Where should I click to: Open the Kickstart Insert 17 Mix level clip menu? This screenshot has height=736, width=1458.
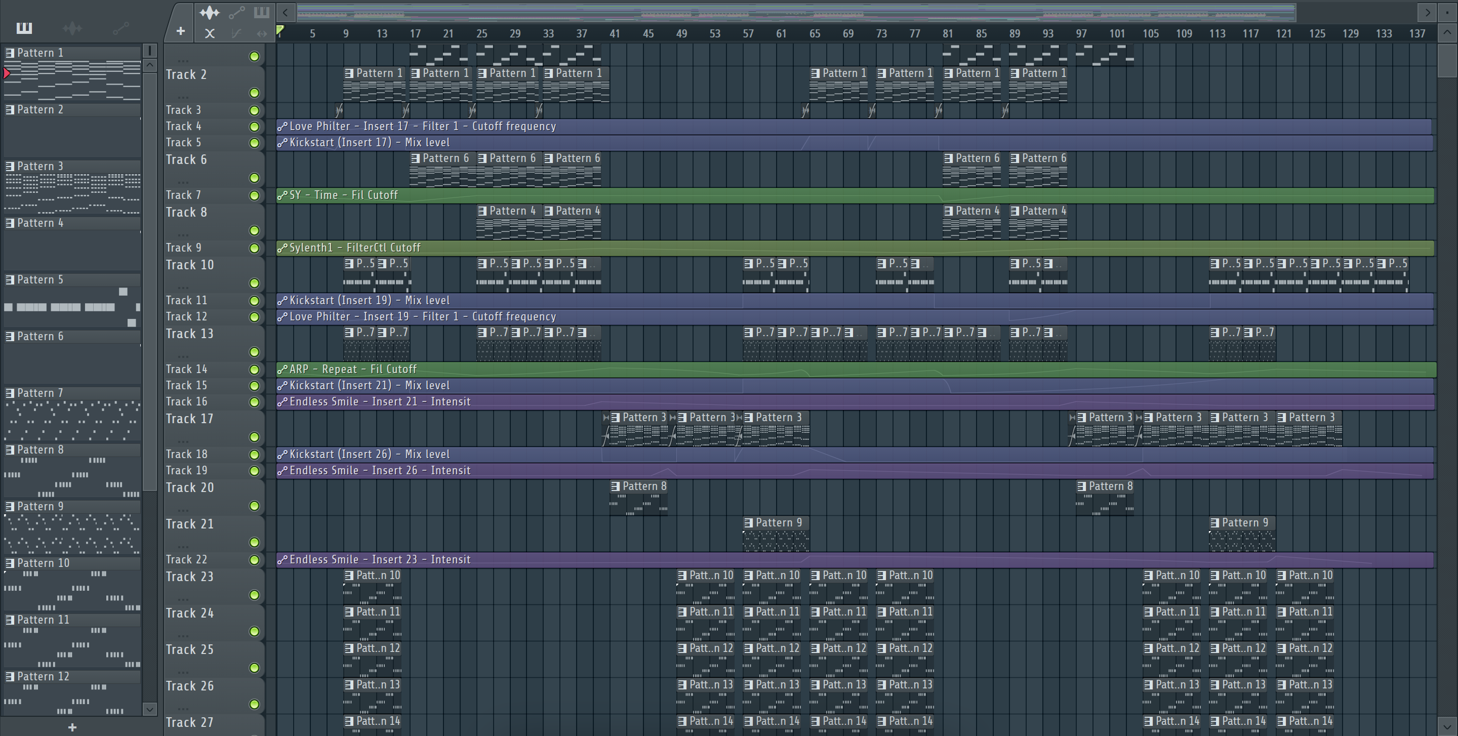[282, 143]
